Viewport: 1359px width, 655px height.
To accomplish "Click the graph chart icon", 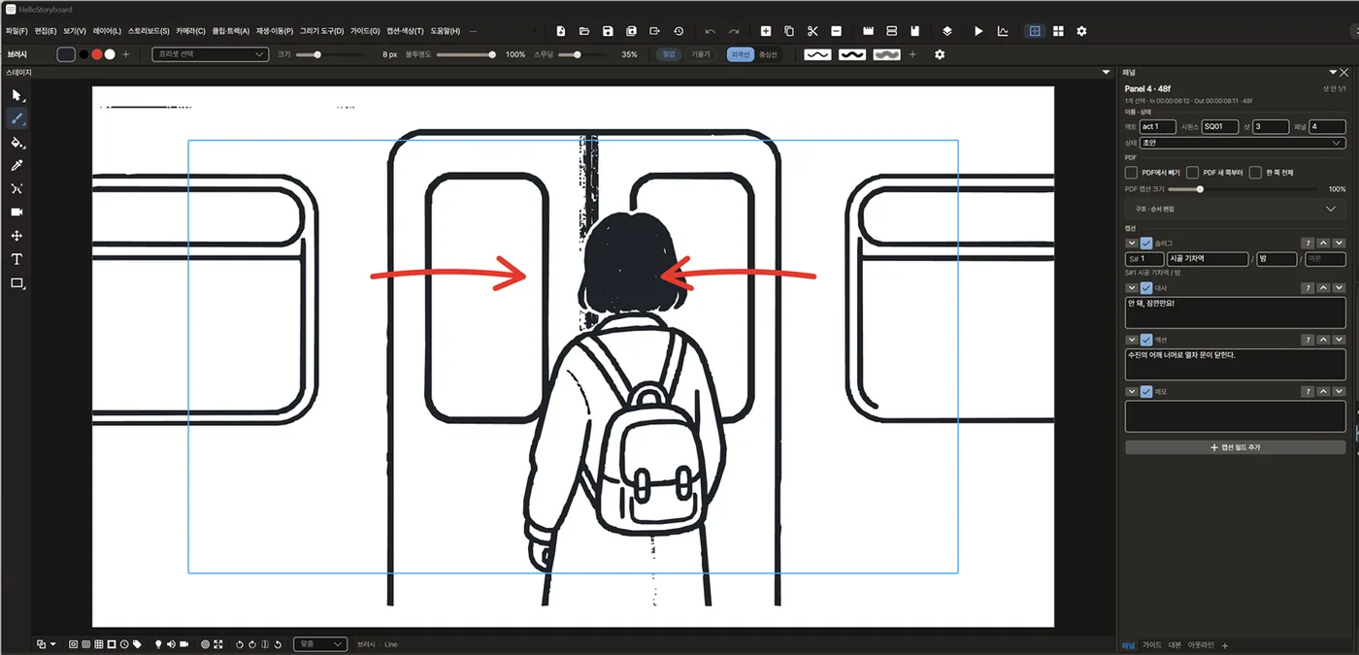I will 1003,31.
